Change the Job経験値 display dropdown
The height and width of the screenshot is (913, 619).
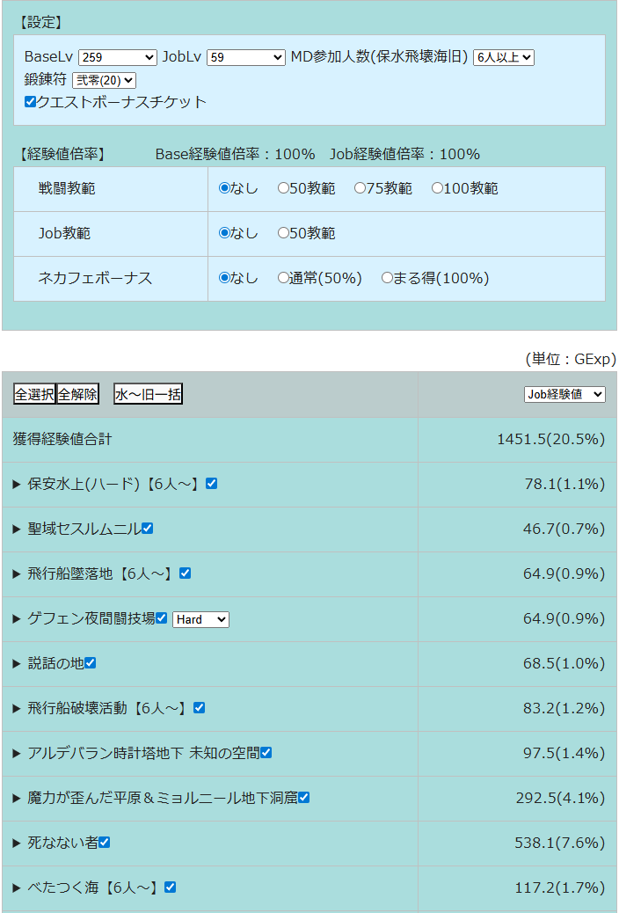tap(564, 394)
